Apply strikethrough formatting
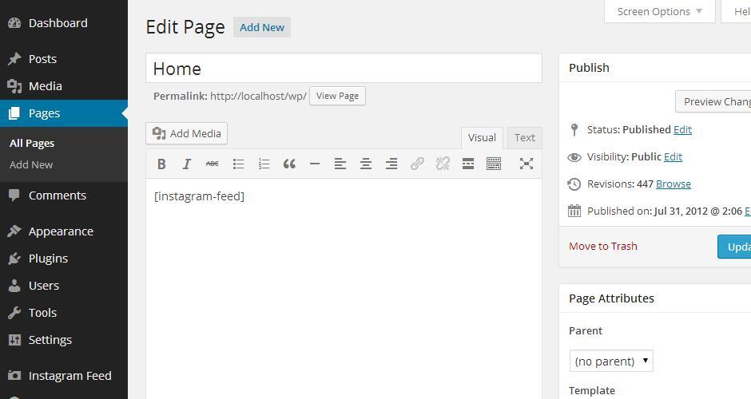Viewport: 751px width, 399px height. (x=213, y=164)
